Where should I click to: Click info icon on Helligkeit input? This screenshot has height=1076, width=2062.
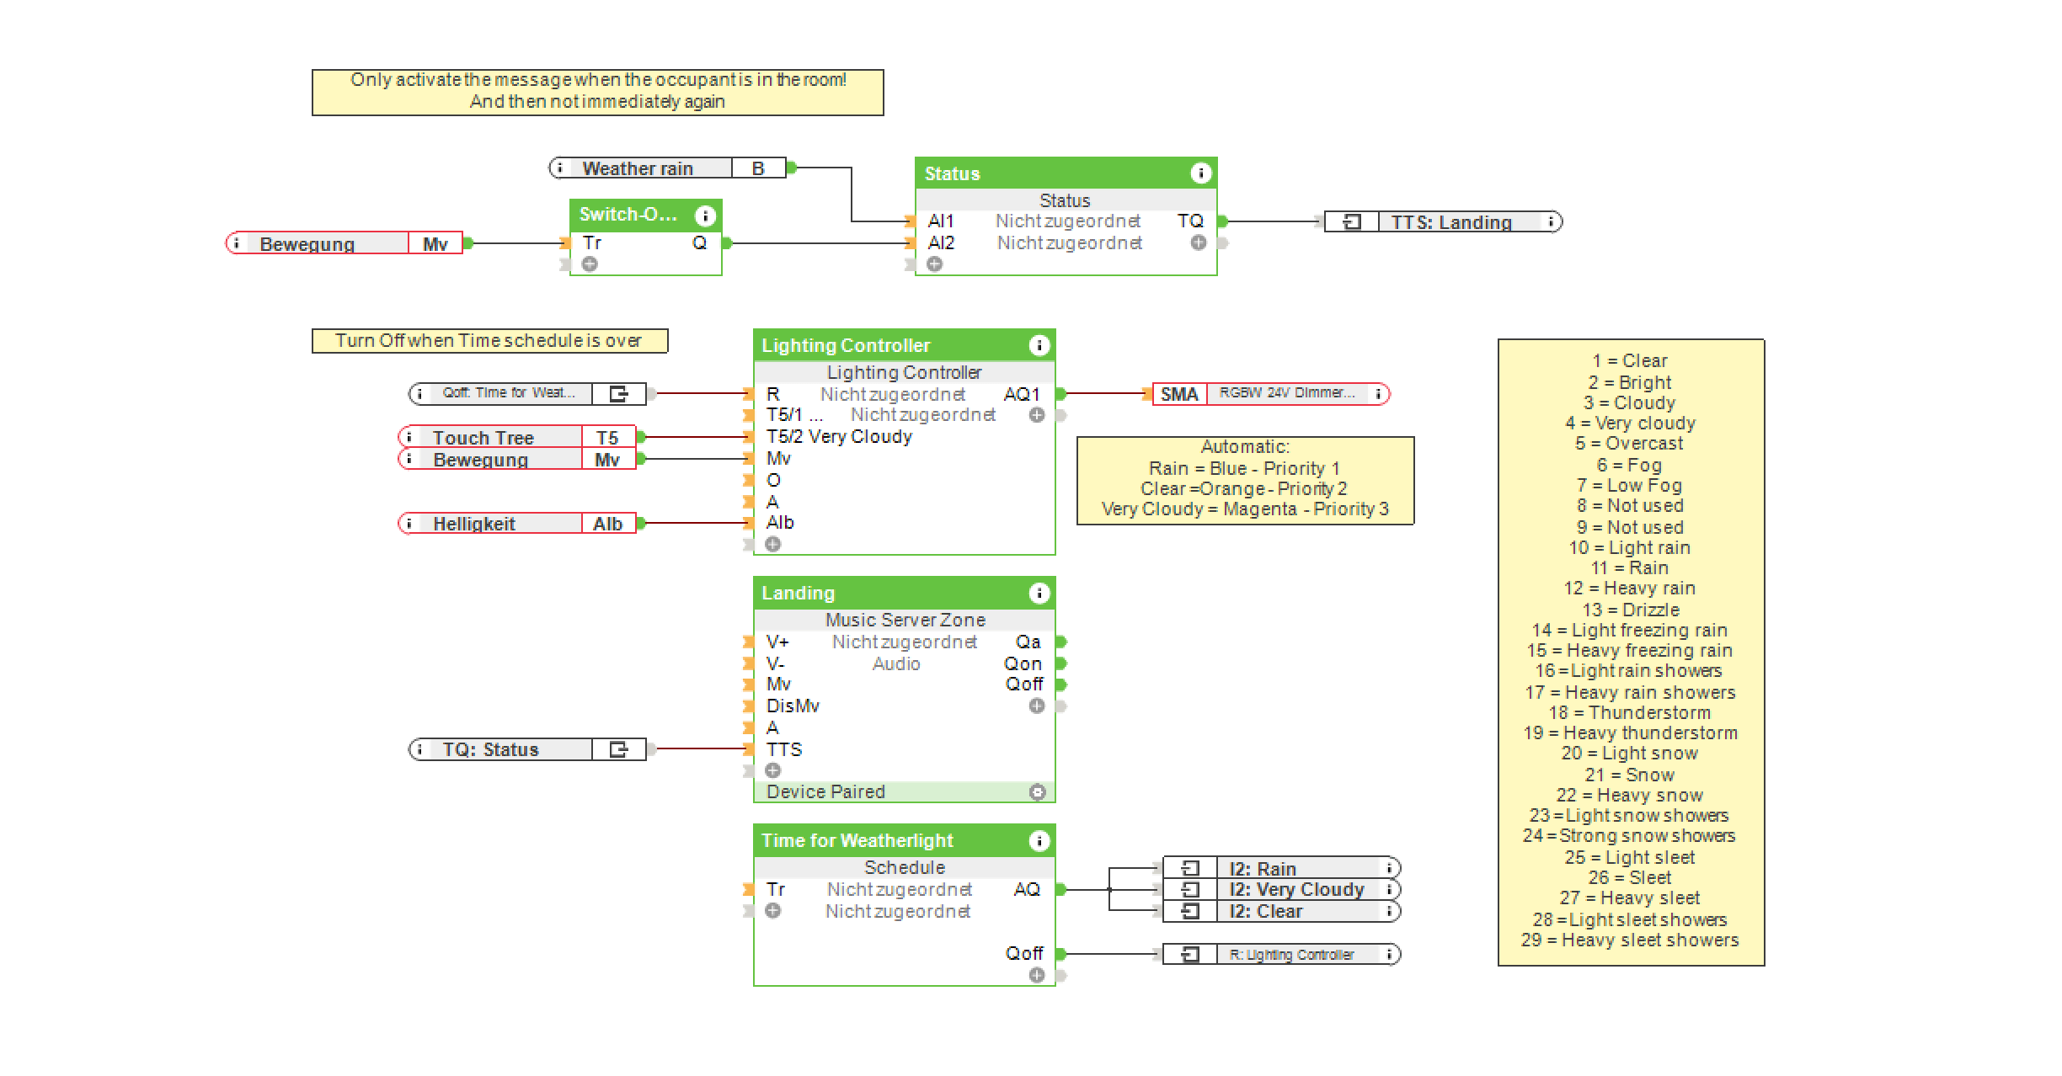click(409, 524)
